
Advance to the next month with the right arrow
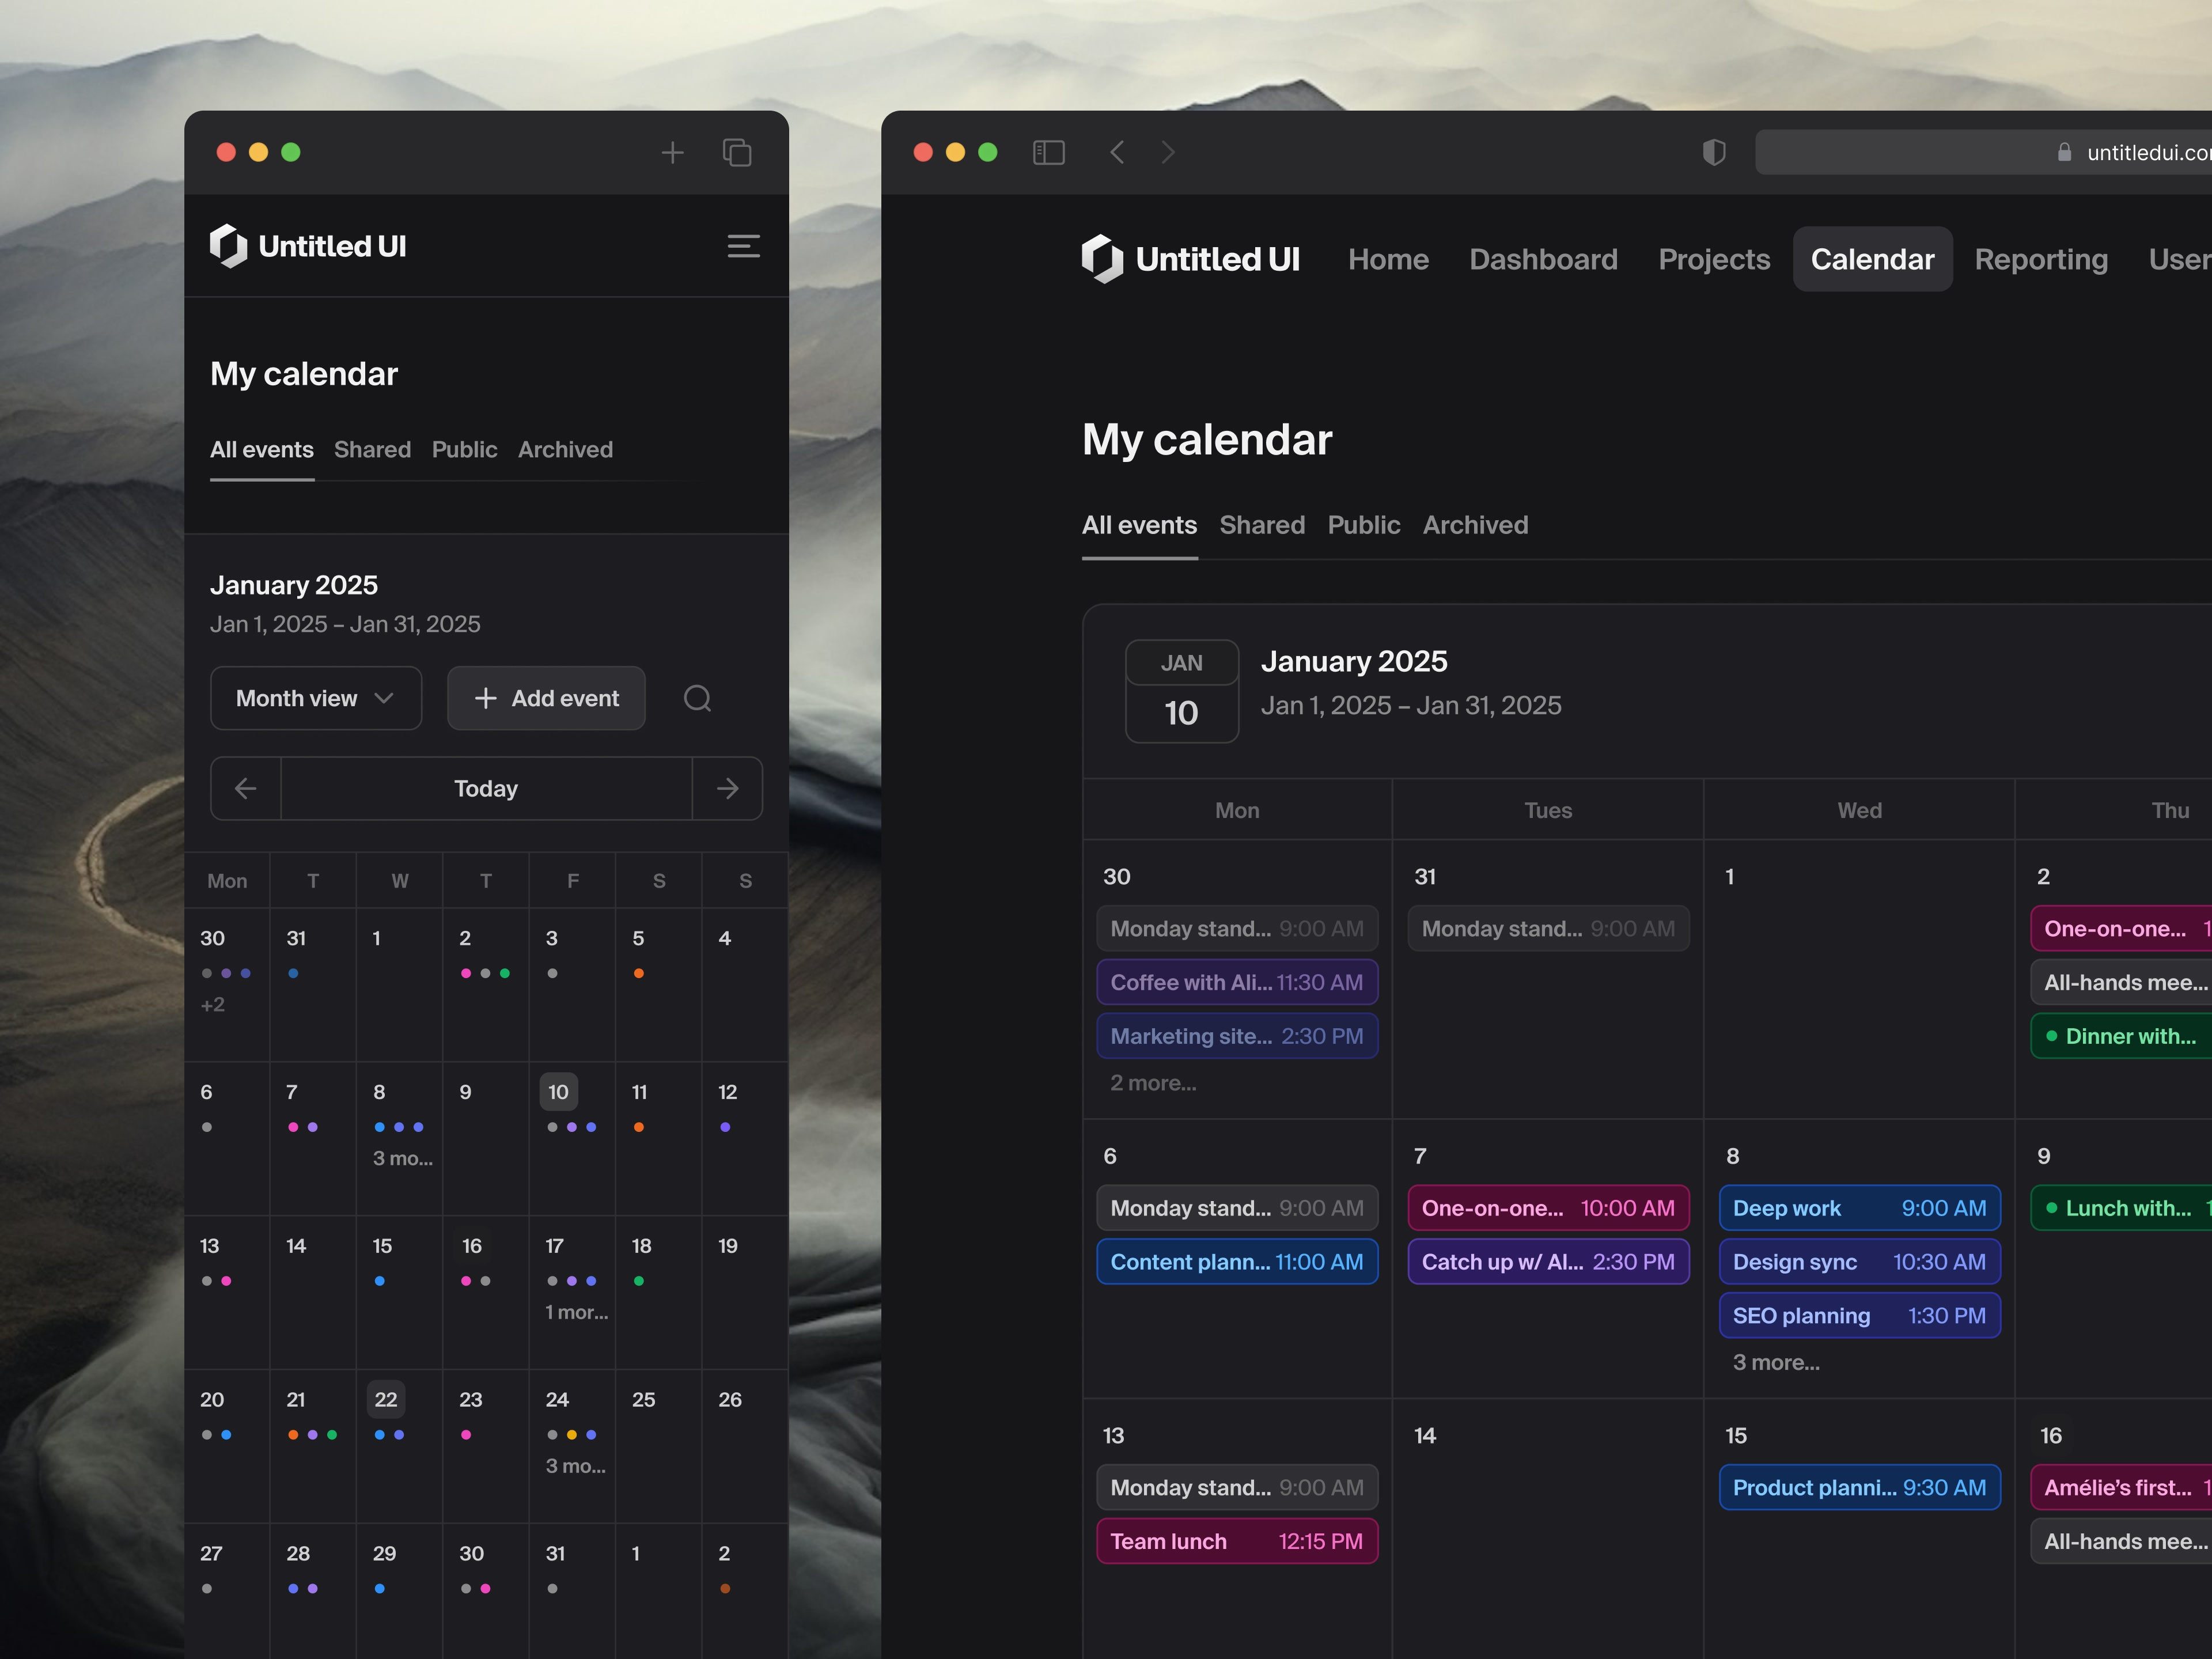tap(727, 788)
